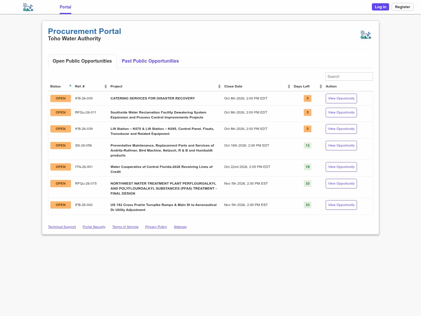This screenshot has height=316, width=421.
Task: Click the Sitemap footer link
Action: (180, 227)
